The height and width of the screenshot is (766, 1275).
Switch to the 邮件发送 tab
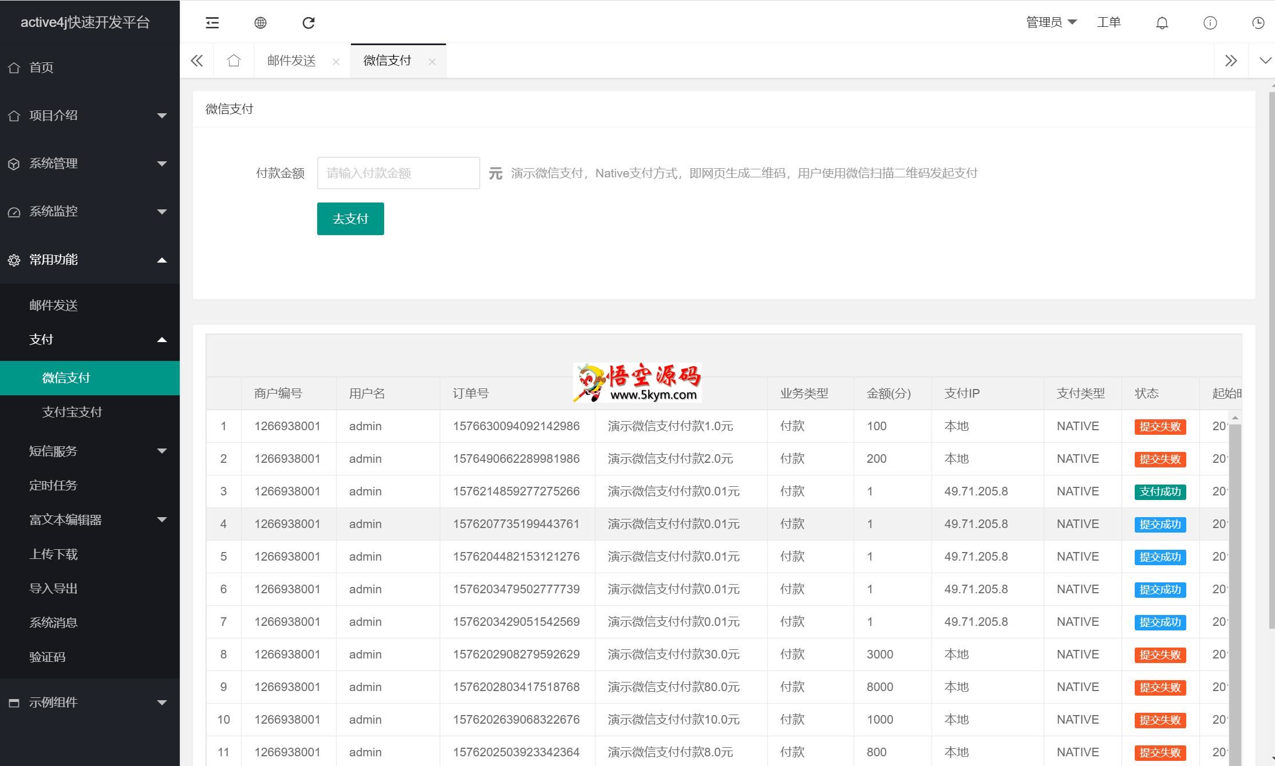[291, 61]
